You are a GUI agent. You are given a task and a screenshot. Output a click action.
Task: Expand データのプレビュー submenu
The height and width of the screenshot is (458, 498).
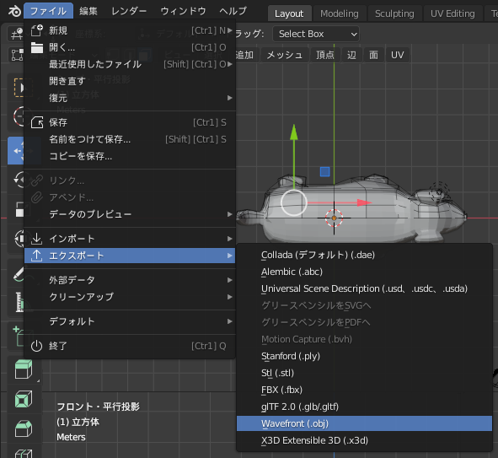[130, 214]
